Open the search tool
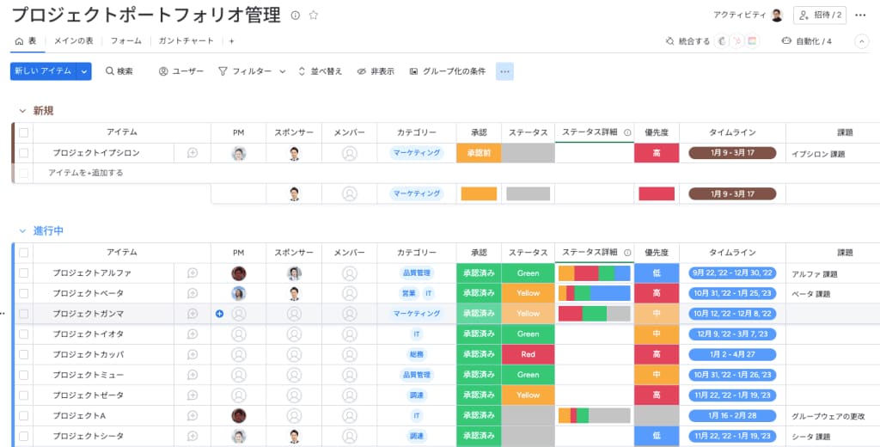The height and width of the screenshot is (447, 880). (x=119, y=71)
